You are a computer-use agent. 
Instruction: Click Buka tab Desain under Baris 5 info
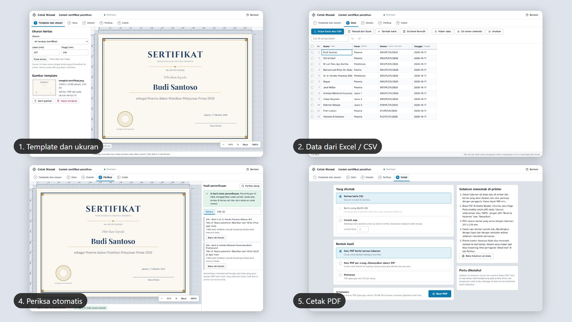[216, 238]
